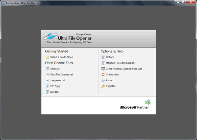
Task: Choose Clear Recently Opened Files List
Action: [124, 69]
